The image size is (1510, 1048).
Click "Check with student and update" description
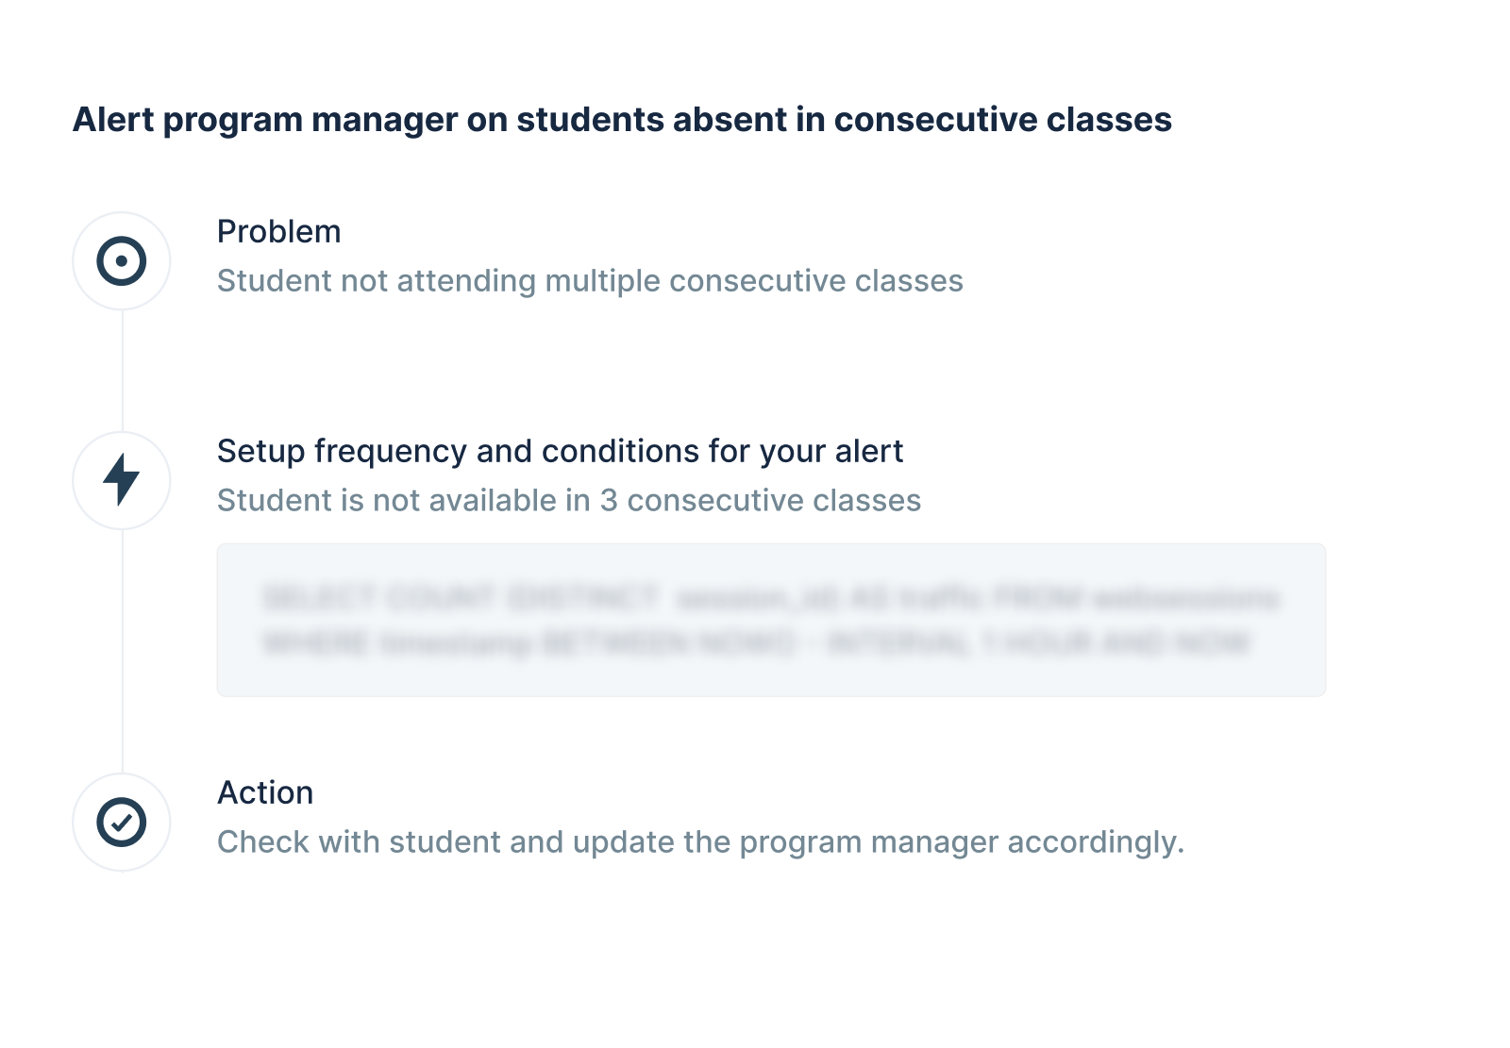point(700,841)
